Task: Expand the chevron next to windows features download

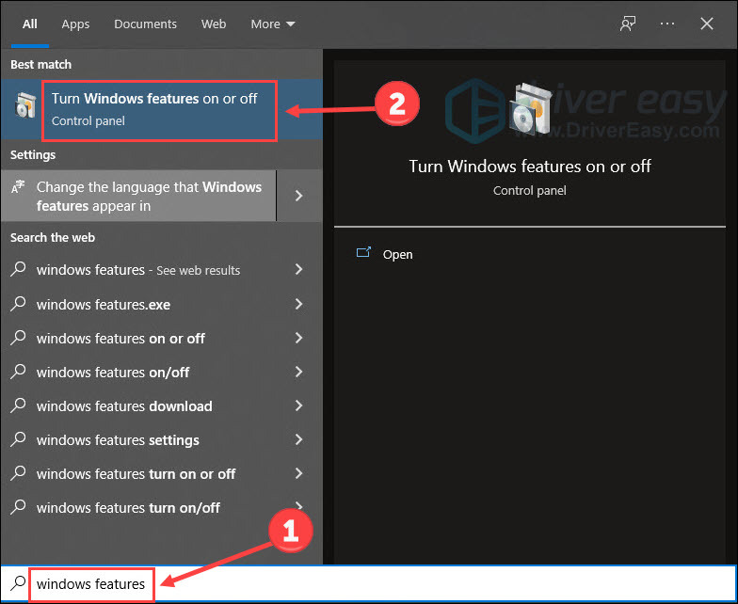Action: (x=298, y=405)
